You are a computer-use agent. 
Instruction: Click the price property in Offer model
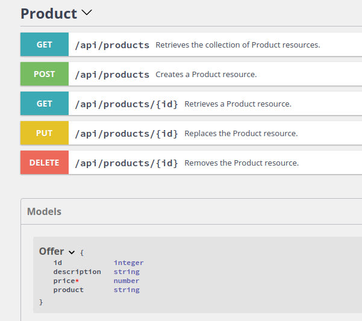click(x=64, y=281)
